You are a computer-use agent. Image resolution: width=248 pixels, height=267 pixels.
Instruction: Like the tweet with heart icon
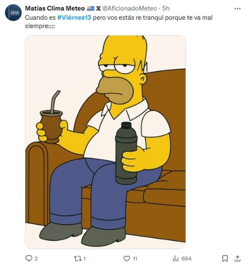pyautogui.click(x=126, y=259)
